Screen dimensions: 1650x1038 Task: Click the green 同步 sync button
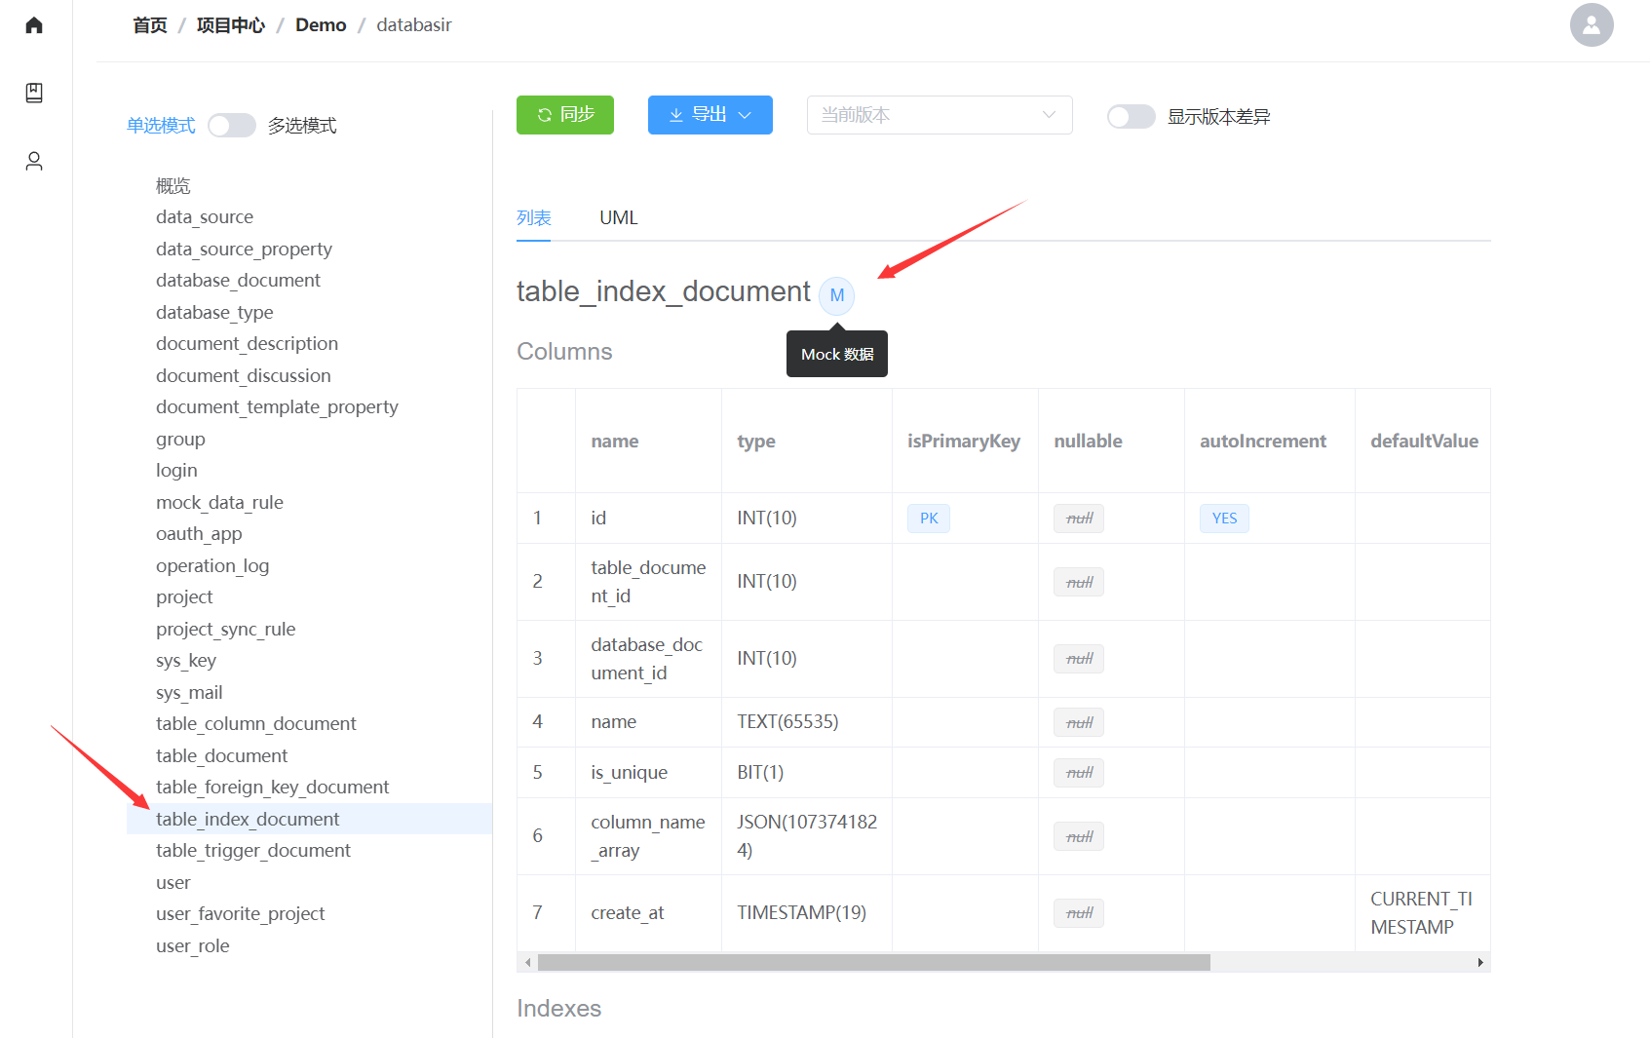point(564,115)
